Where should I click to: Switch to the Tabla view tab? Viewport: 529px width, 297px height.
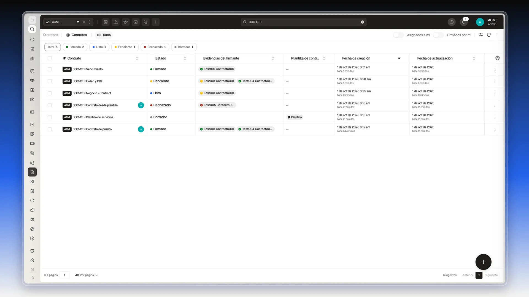click(x=104, y=35)
